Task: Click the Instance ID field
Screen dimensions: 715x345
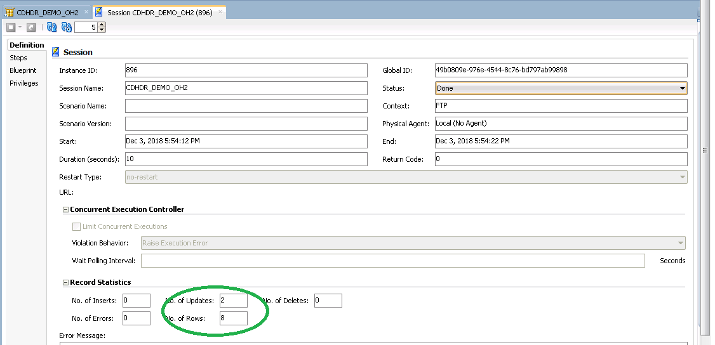Action: pos(246,70)
